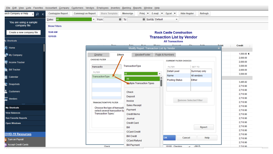Collapse the TransactionType All dropdown

pos(160,74)
